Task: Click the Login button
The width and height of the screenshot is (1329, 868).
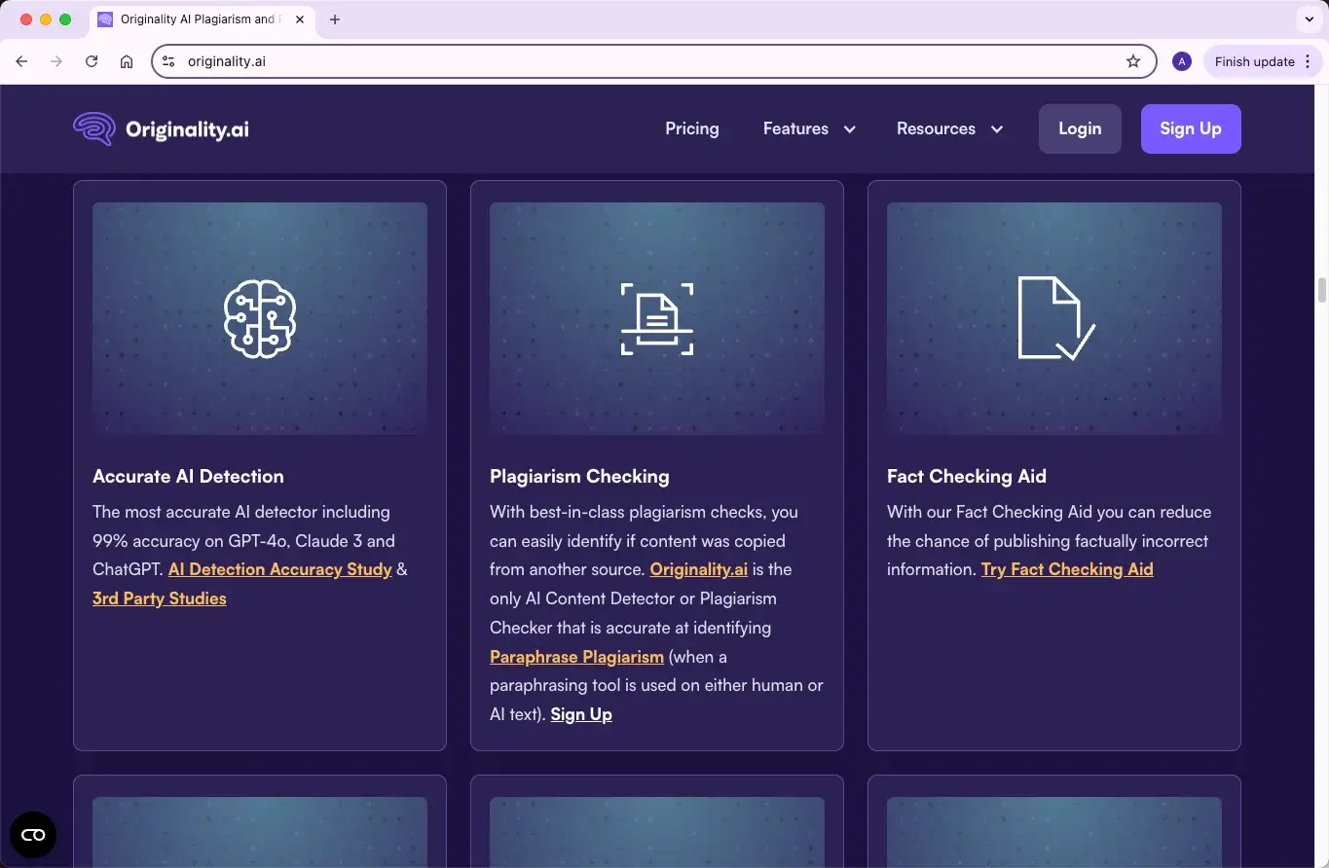Action: tap(1080, 128)
